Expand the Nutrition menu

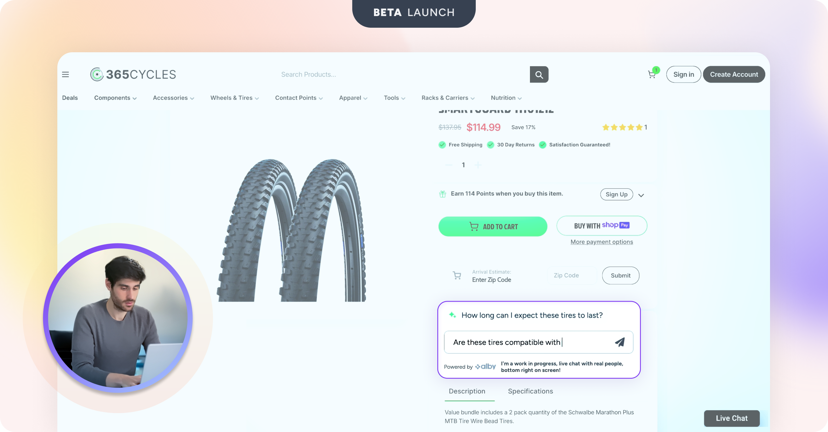pos(506,98)
